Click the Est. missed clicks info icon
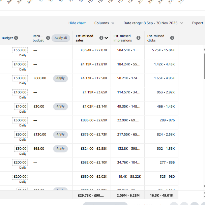 pos(172,38)
